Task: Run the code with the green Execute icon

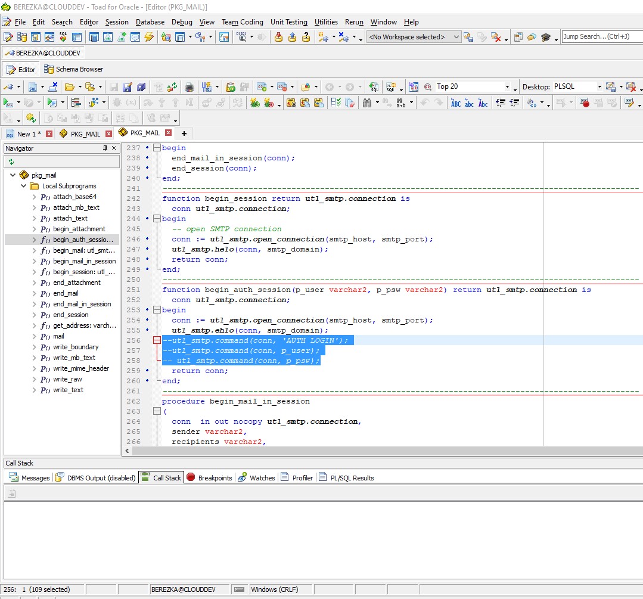Action: [x=7, y=103]
